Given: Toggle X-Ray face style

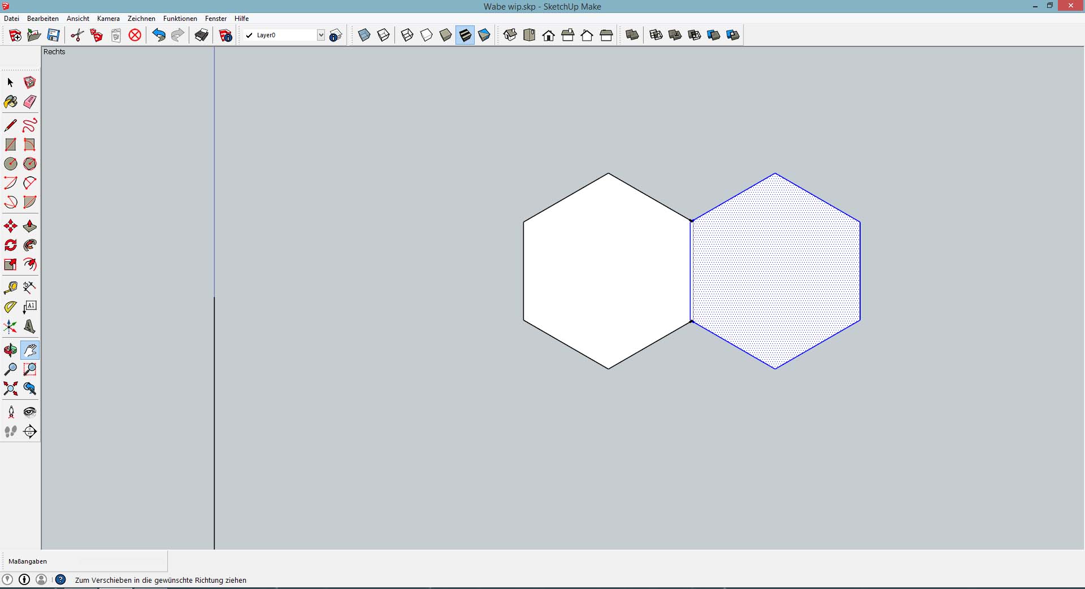Looking at the screenshot, I should 364,35.
